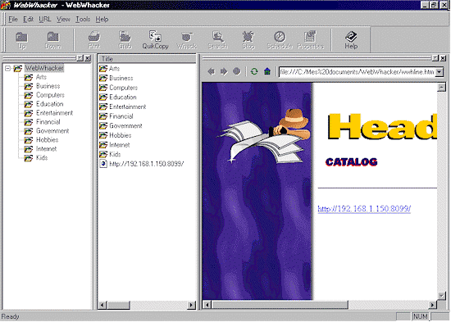Click the WebWhacker root folder icon

(x=18, y=69)
